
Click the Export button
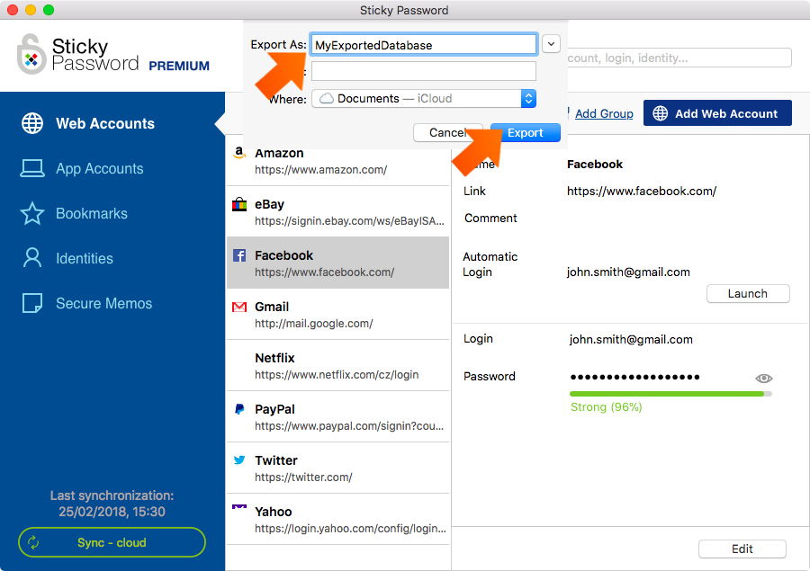point(526,133)
